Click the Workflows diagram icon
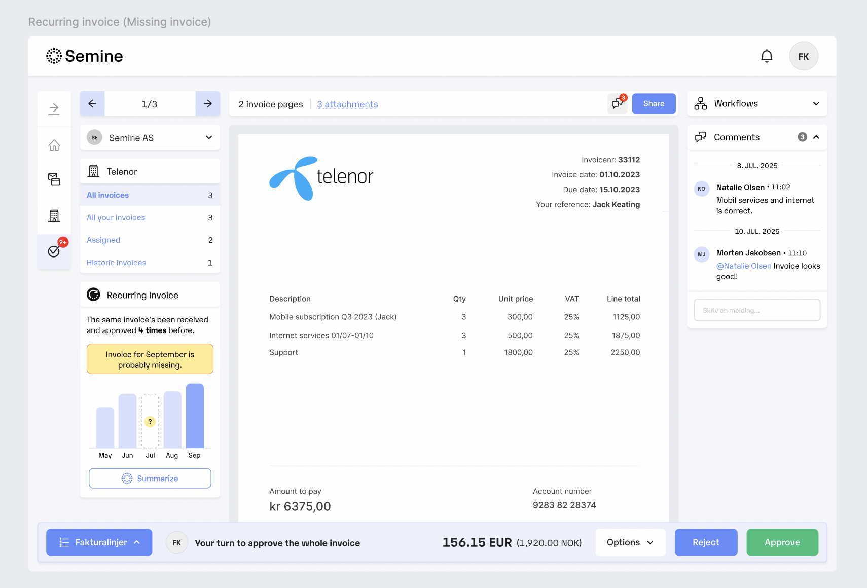 click(701, 104)
